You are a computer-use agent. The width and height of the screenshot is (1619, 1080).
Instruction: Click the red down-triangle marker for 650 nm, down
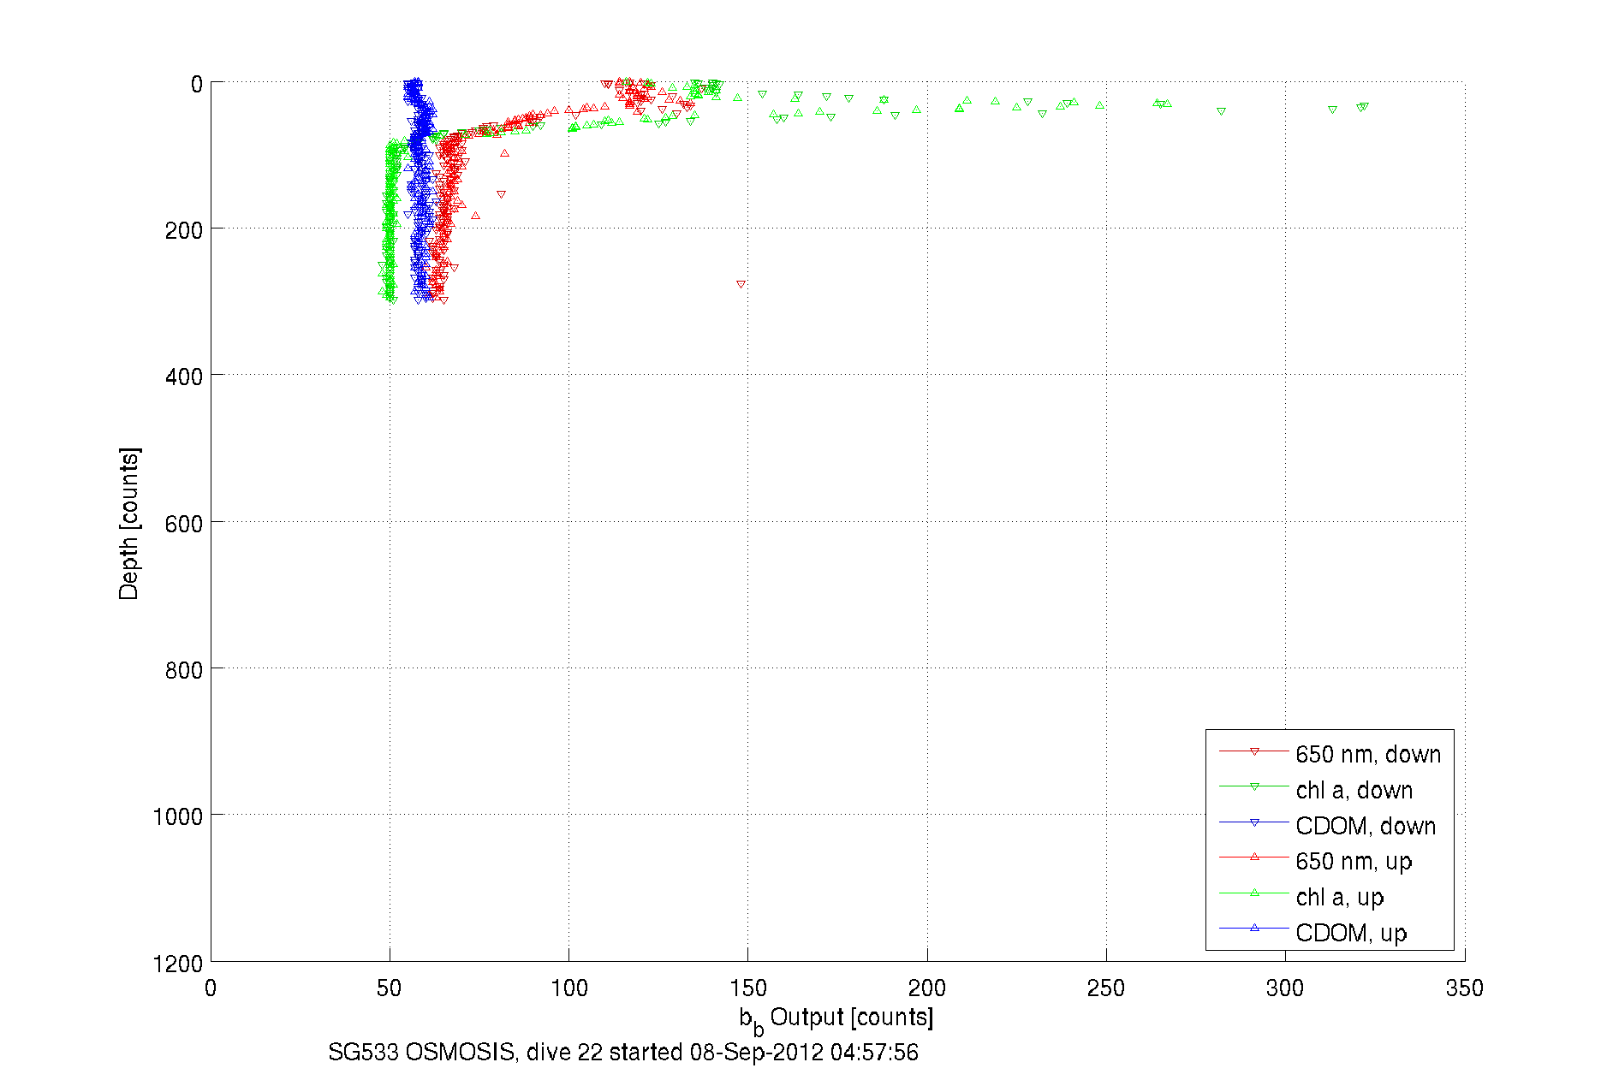(1254, 752)
